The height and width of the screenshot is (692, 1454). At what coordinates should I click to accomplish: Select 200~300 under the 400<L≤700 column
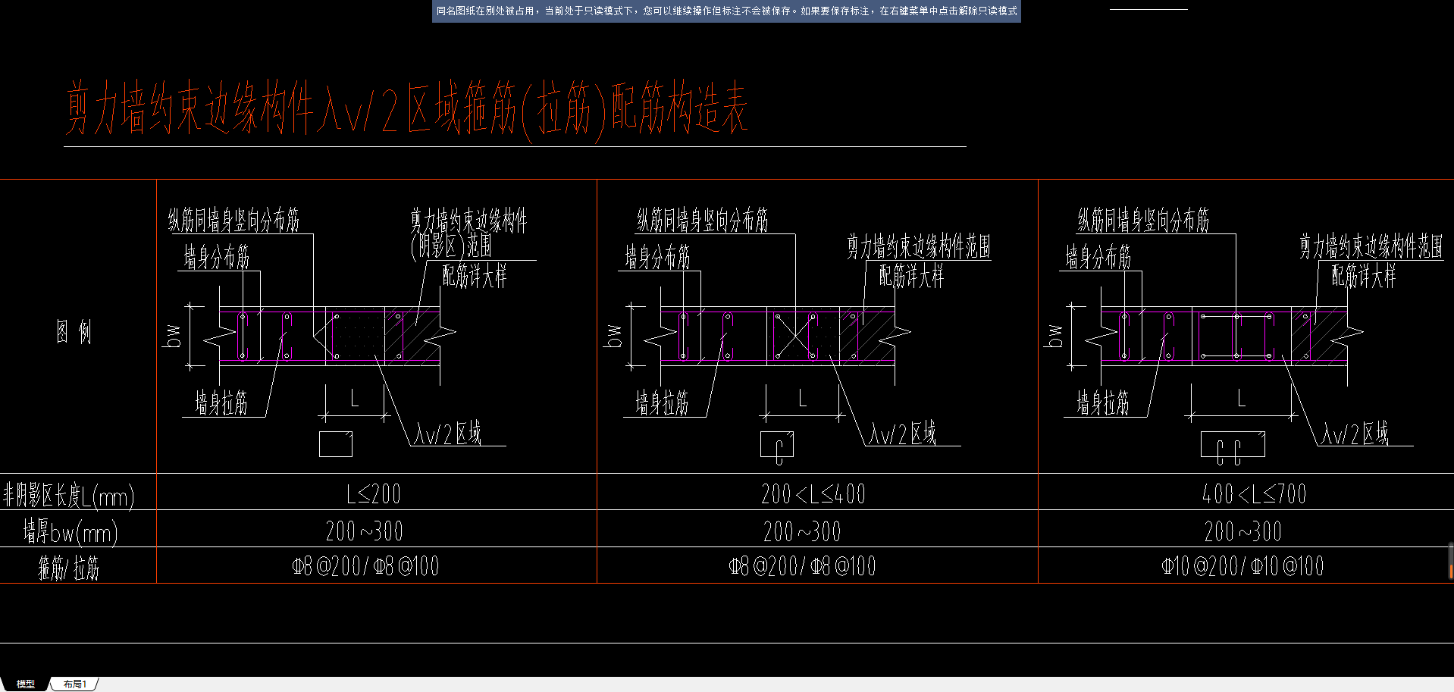coord(1243,531)
